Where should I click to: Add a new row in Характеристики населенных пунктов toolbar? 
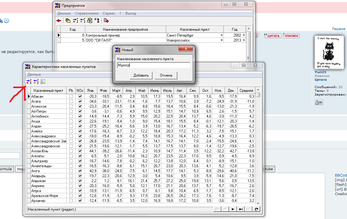point(29,82)
